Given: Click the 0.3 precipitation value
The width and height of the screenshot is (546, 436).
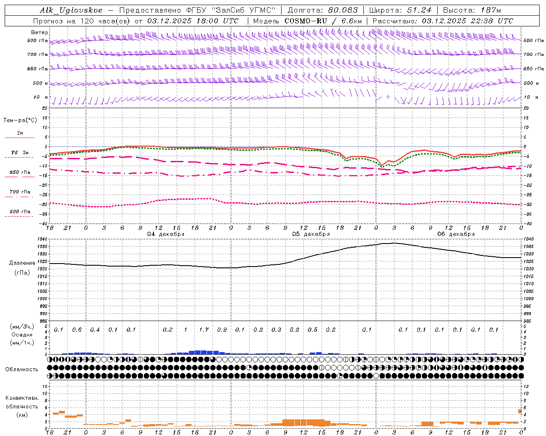Looking at the screenshot, I should pyautogui.click(x=276, y=330).
